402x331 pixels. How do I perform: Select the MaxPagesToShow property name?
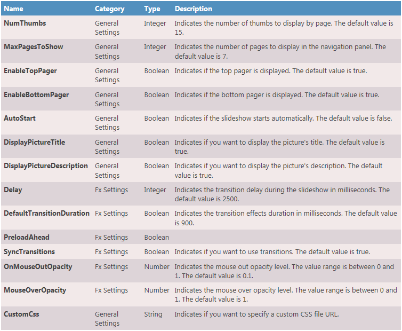(x=34, y=47)
